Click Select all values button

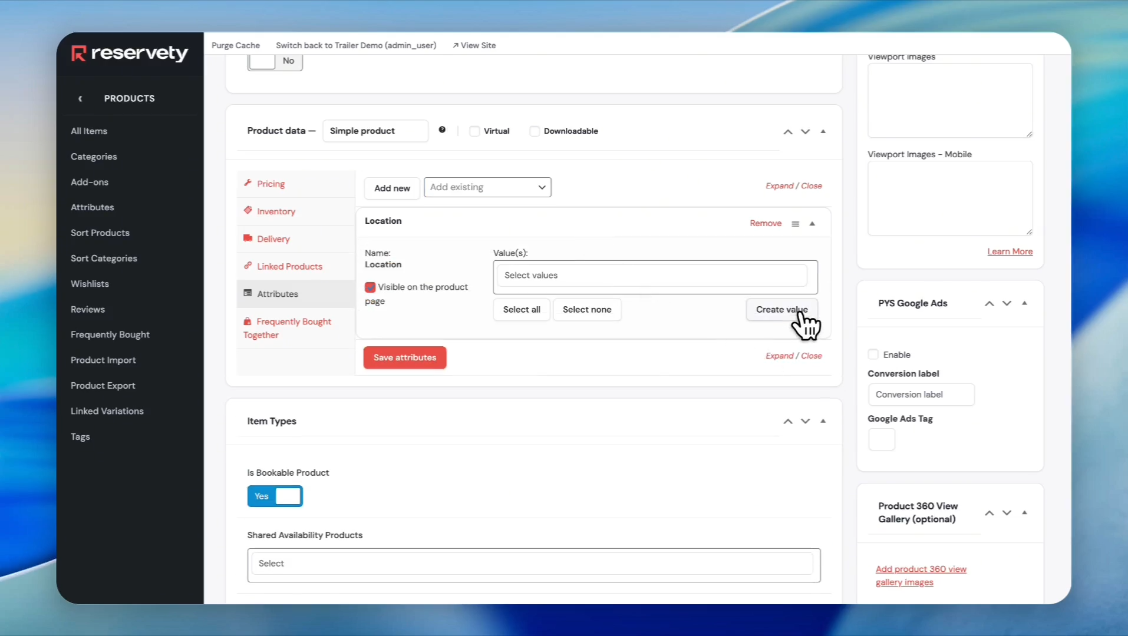click(x=522, y=310)
